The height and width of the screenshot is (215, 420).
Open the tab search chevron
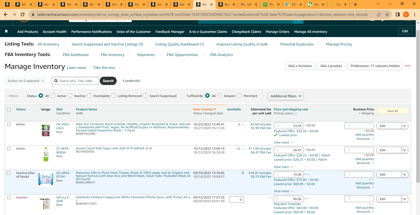tap(378, 4)
